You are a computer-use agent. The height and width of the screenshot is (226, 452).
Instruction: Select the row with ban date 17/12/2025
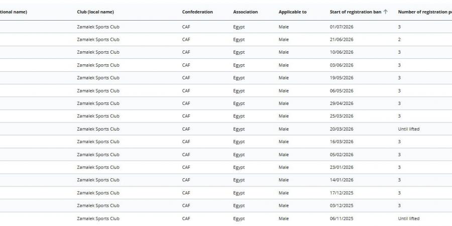coord(226,193)
